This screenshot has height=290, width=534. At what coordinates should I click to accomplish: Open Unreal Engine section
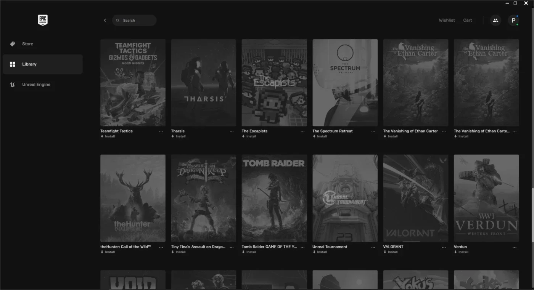(x=43, y=85)
